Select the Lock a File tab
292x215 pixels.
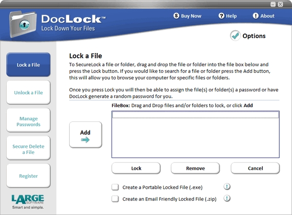tap(28, 65)
